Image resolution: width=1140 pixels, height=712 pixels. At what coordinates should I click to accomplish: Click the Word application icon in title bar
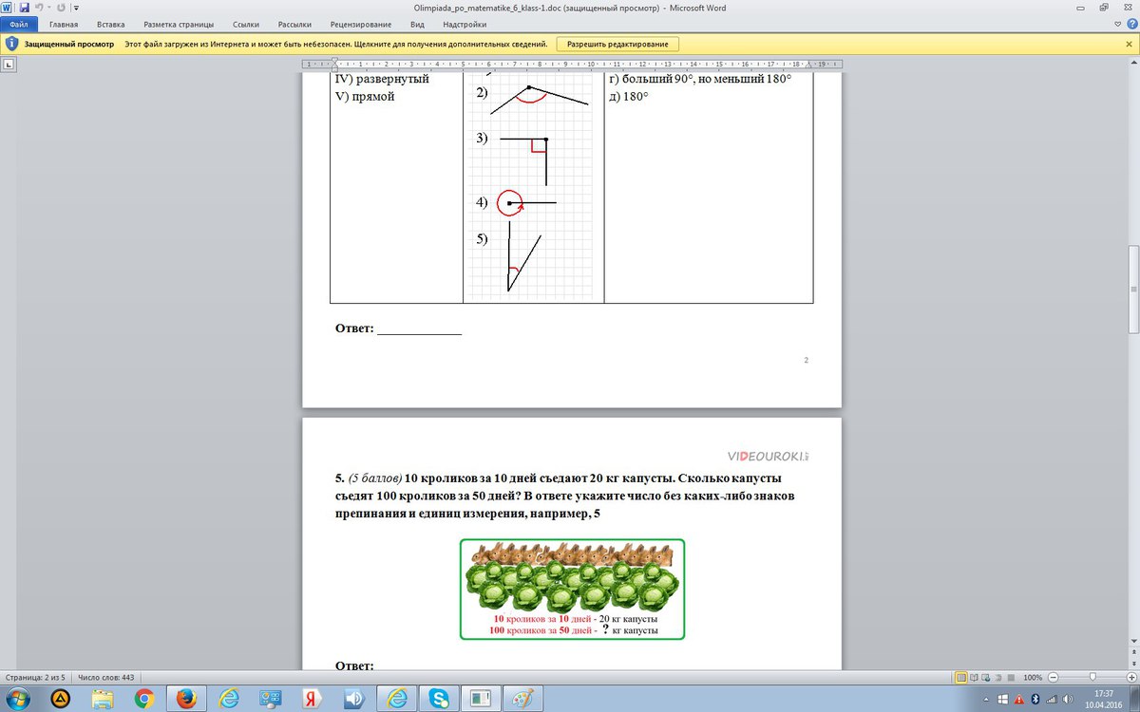[8, 8]
